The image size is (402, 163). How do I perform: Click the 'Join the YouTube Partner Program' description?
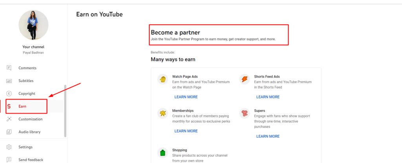click(x=213, y=39)
